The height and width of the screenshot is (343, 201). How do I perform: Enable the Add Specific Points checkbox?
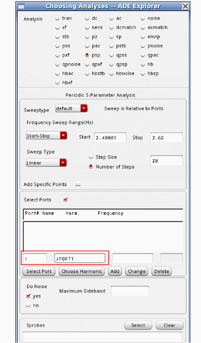tap(78, 184)
